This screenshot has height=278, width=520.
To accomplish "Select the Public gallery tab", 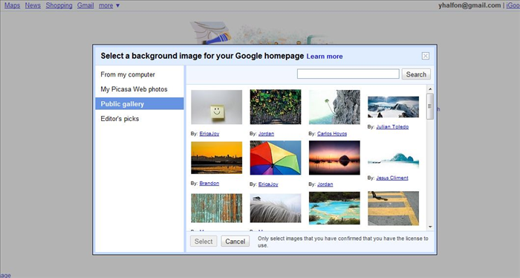I will 140,103.
